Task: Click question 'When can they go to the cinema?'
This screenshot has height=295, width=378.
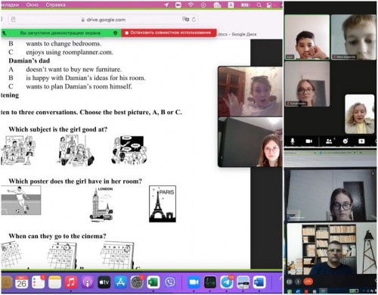Action: [57, 236]
